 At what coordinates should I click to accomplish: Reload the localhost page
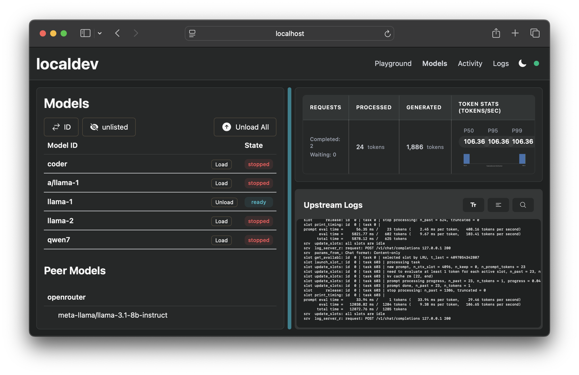tap(387, 34)
